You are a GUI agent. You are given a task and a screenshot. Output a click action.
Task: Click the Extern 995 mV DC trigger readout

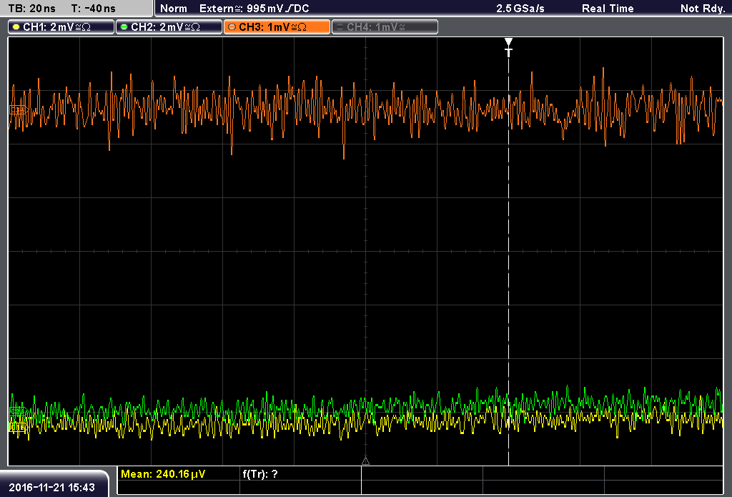[254, 9]
